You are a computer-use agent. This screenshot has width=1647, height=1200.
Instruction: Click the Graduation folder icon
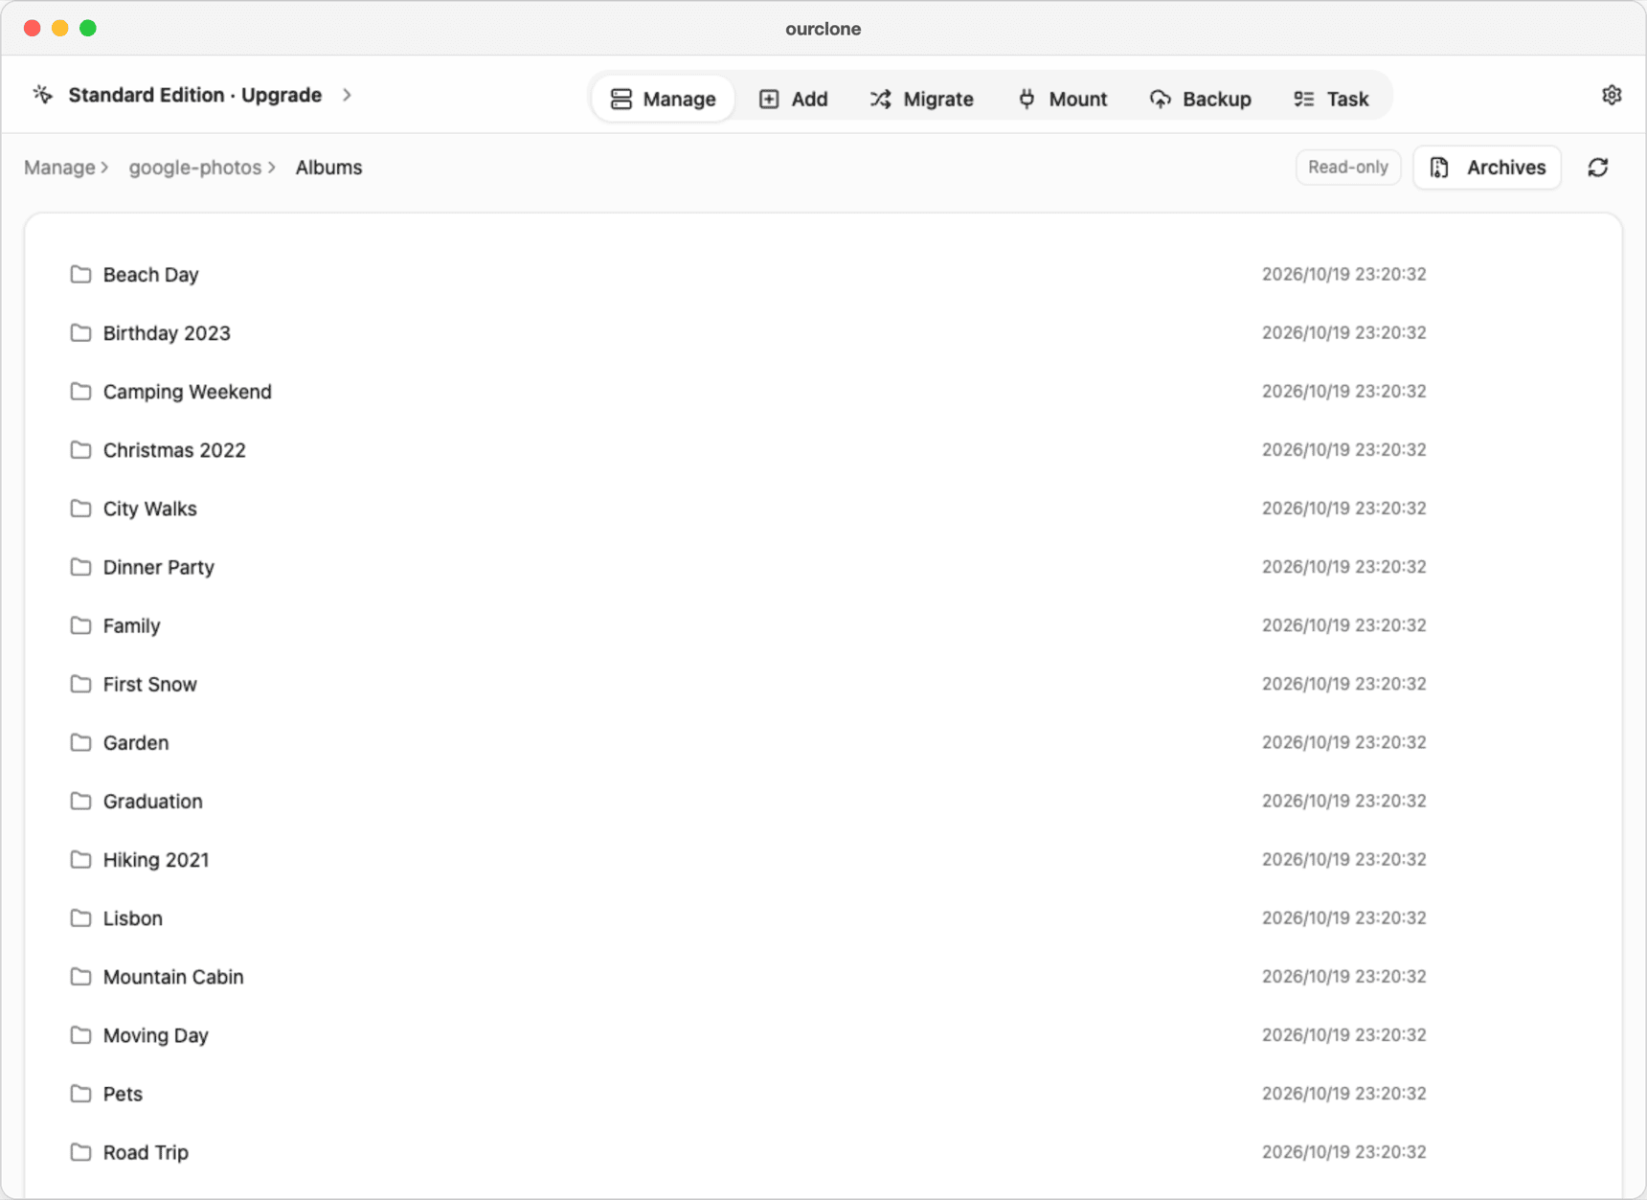point(80,801)
